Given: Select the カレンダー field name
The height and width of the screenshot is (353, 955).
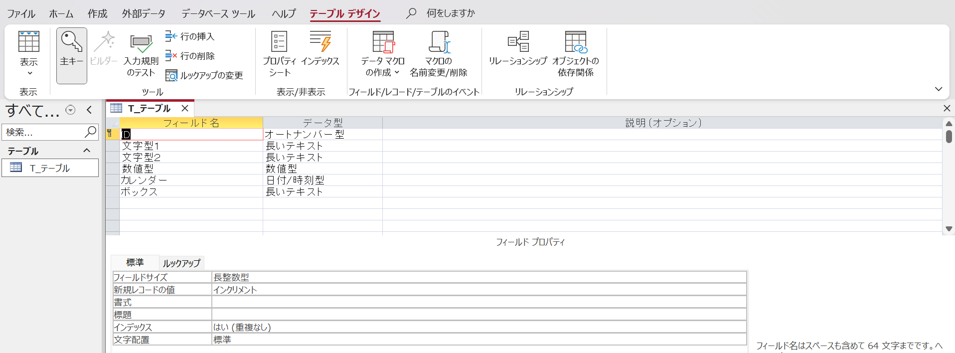Looking at the screenshot, I should [191, 180].
